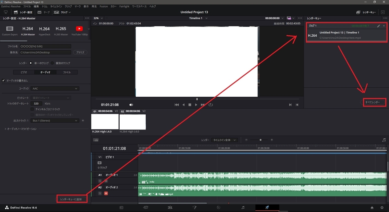Image resolution: width=389 pixels, height=212 pixels.
Task: Open the Fairlight page music-note icon
Action: pos(243,207)
